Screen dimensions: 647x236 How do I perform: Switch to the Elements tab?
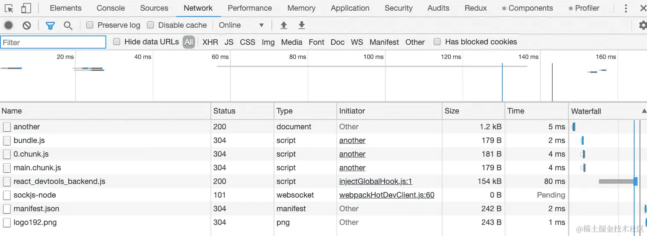tap(66, 8)
